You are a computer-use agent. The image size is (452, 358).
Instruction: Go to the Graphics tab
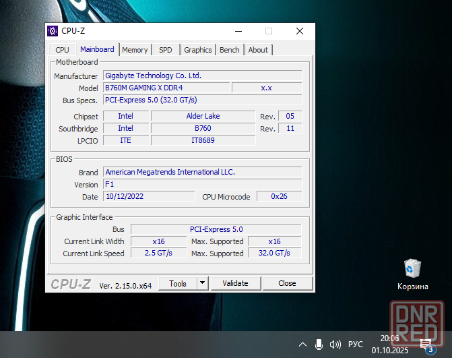[198, 50]
